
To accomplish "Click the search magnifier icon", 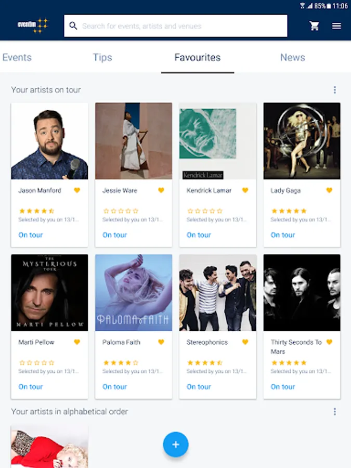I will [x=73, y=26].
